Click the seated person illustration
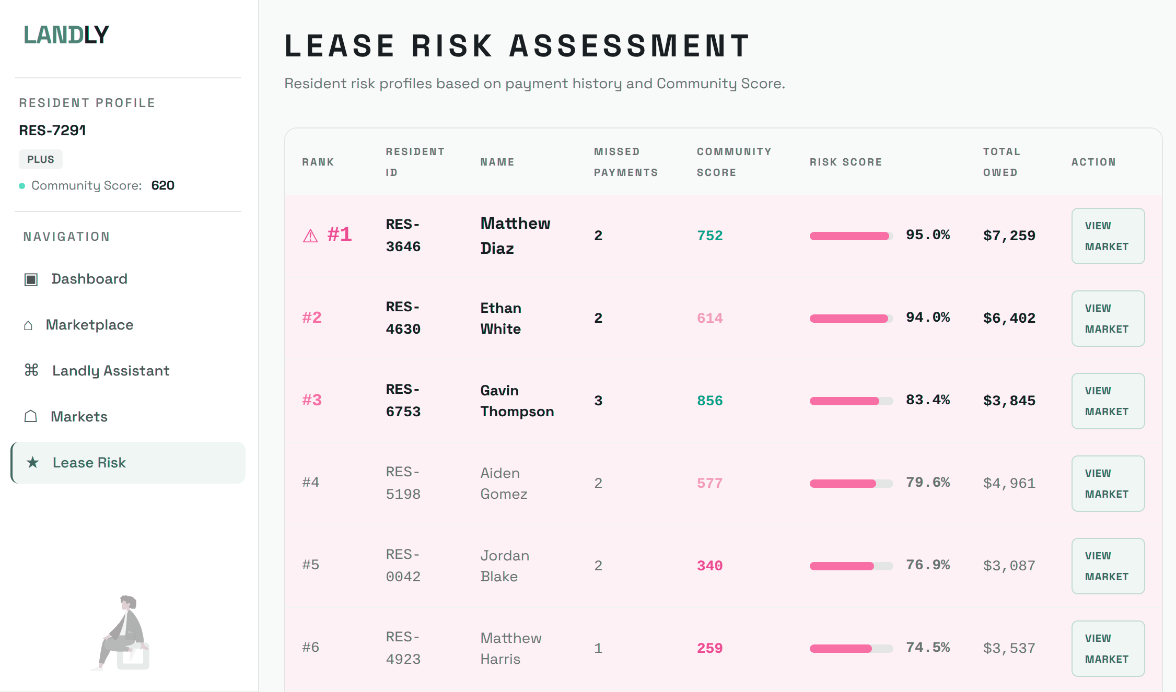The image size is (1176, 692). (124, 632)
